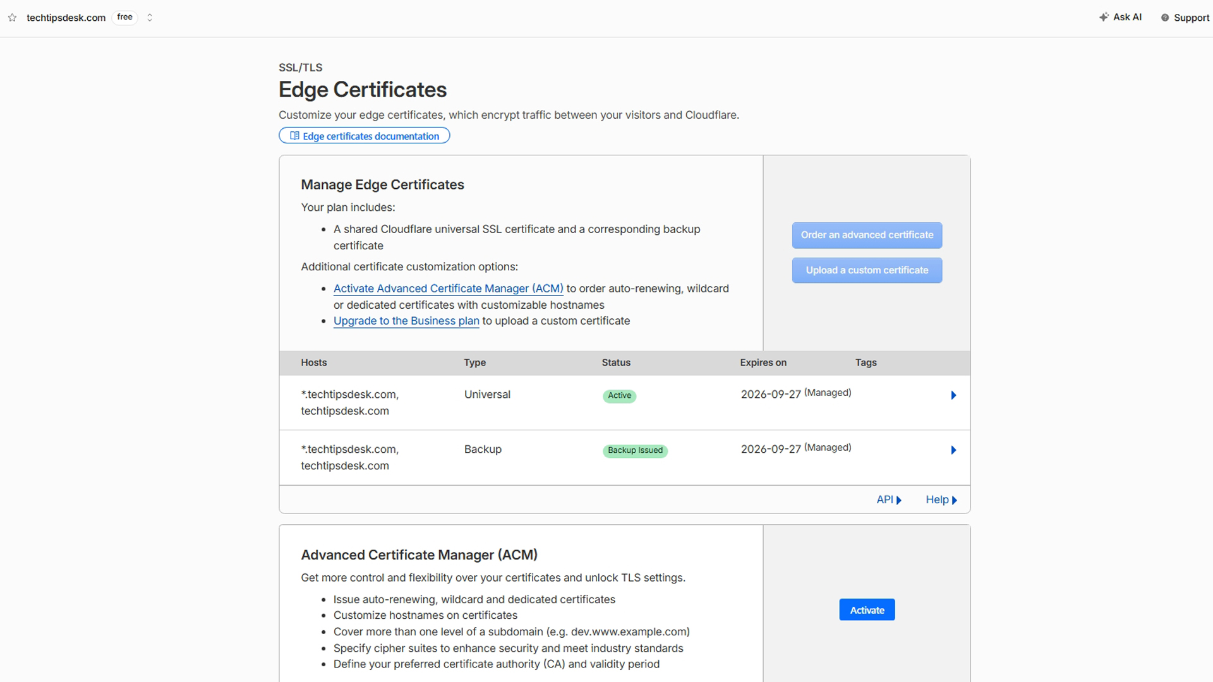The height and width of the screenshot is (682, 1213).
Task: Expand the Help section
Action: [941, 500]
